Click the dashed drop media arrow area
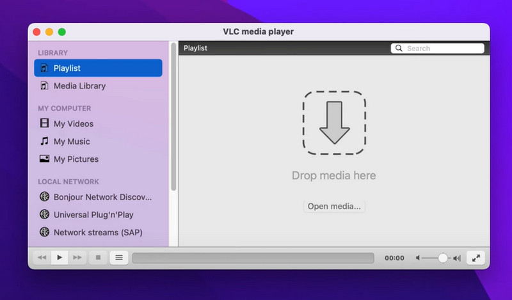Image resolution: width=512 pixels, height=300 pixels. click(x=334, y=123)
